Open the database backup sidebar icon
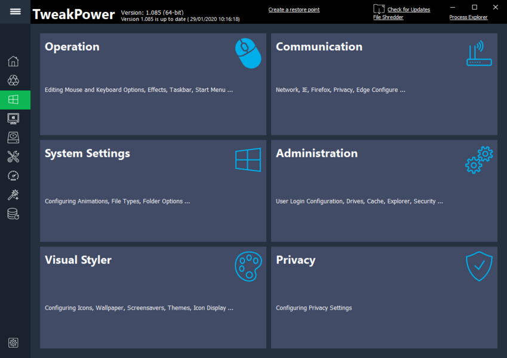The width and height of the screenshot is (507, 358). 13,214
